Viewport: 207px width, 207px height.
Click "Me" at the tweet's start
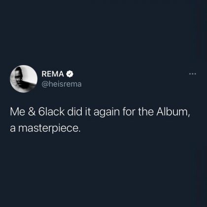(x=17, y=112)
